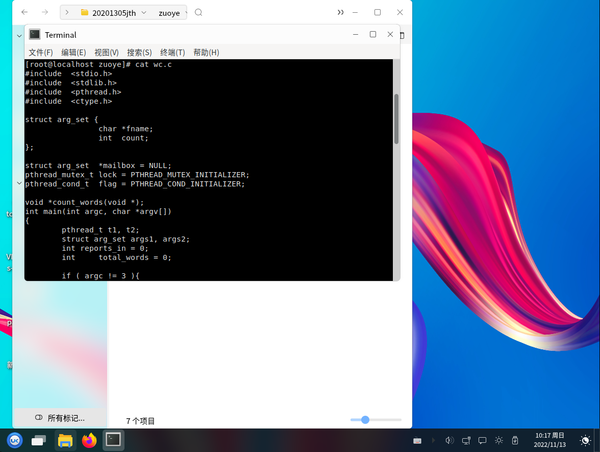600x452 pixels.
Task: Open the 终端(T) terminal menu
Action: (172, 53)
